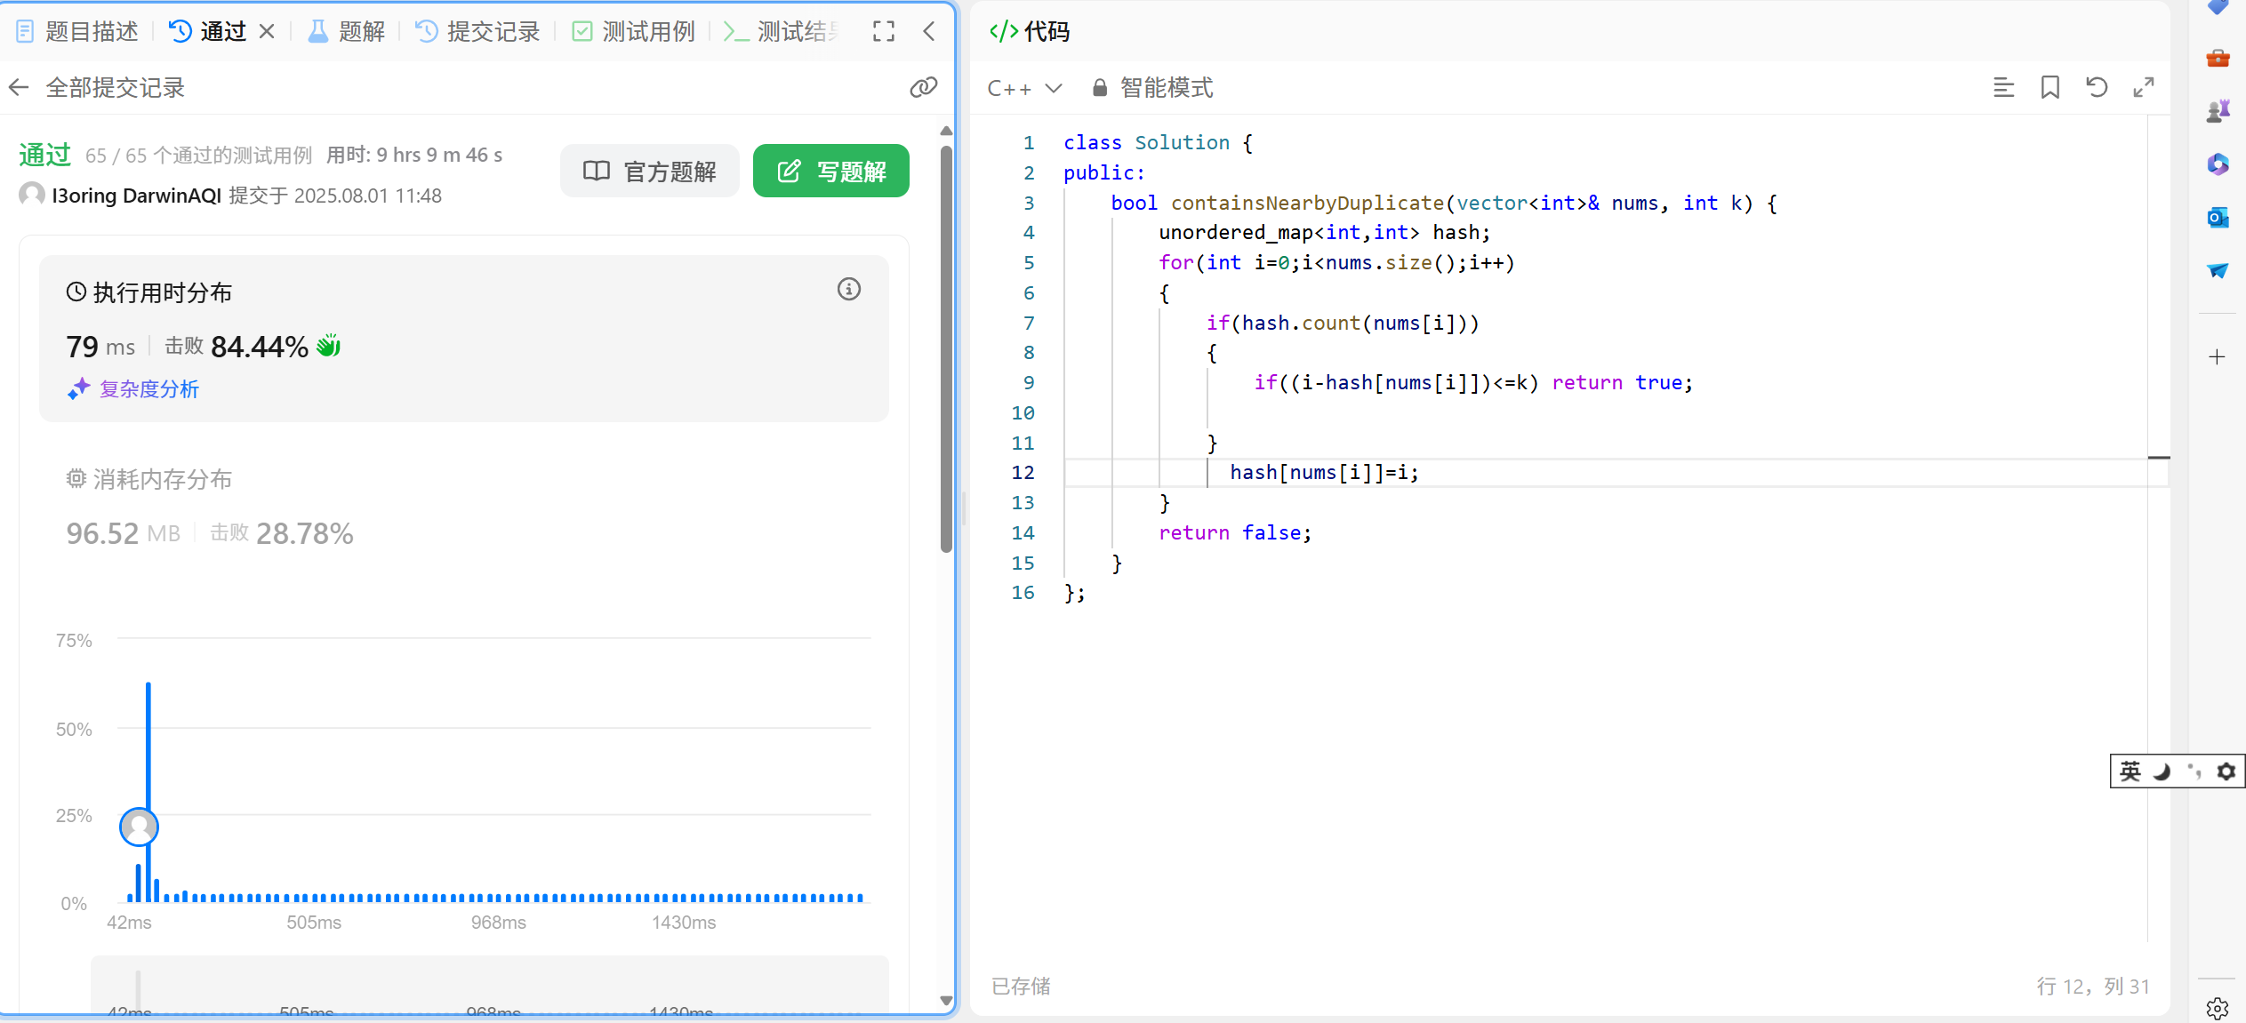
Task: Open the 测试结果 tab
Action: point(782,32)
